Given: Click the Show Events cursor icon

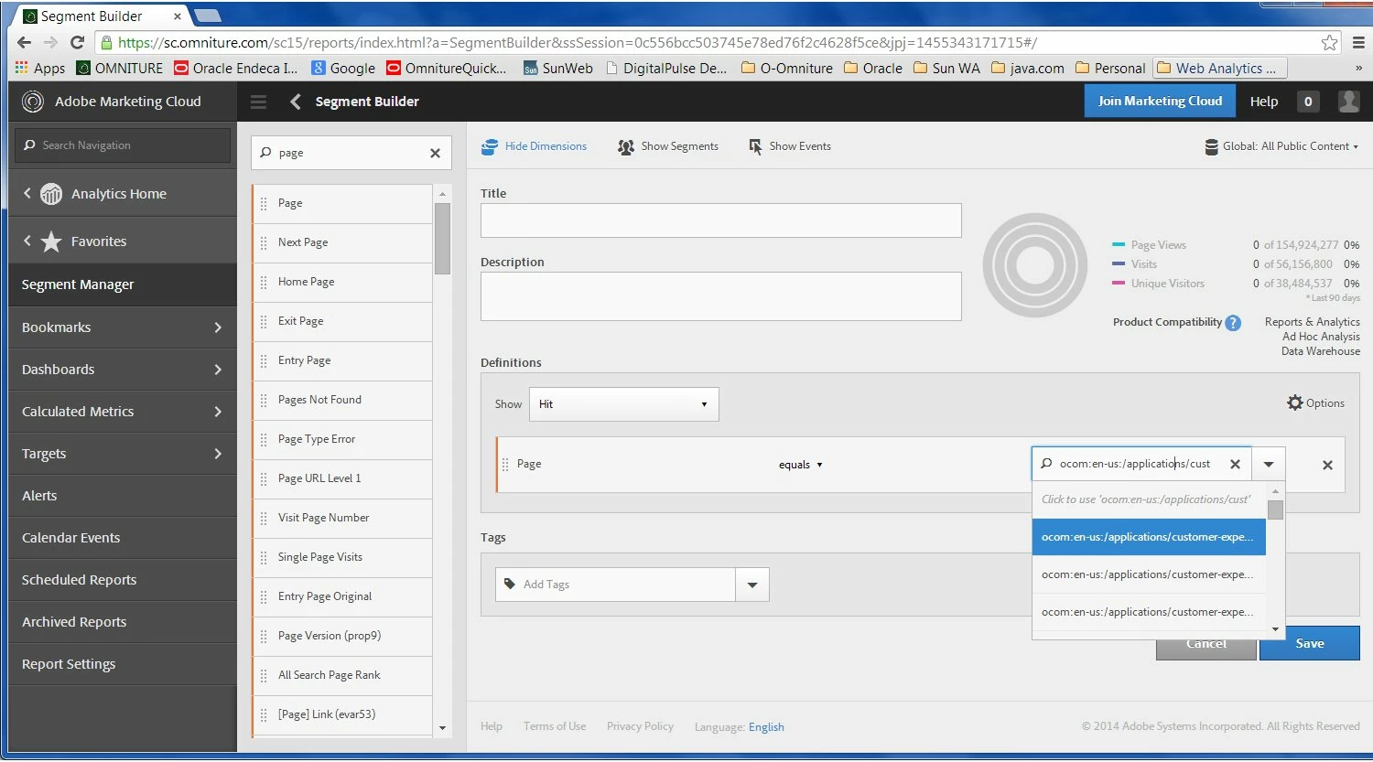Looking at the screenshot, I should pyautogui.click(x=755, y=146).
